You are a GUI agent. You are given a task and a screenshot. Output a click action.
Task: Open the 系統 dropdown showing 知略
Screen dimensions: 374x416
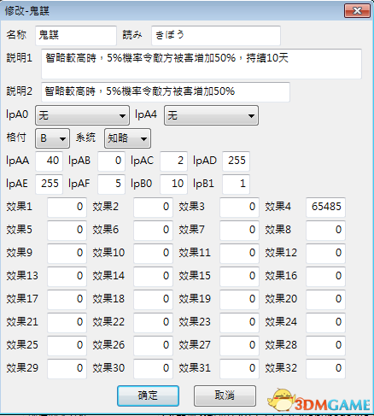tap(127, 138)
